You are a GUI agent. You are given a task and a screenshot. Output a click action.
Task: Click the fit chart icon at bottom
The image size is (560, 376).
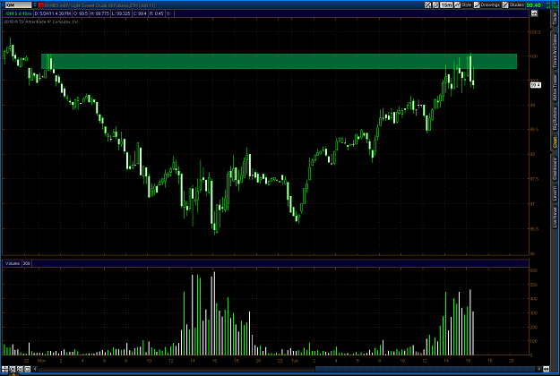[27, 369]
